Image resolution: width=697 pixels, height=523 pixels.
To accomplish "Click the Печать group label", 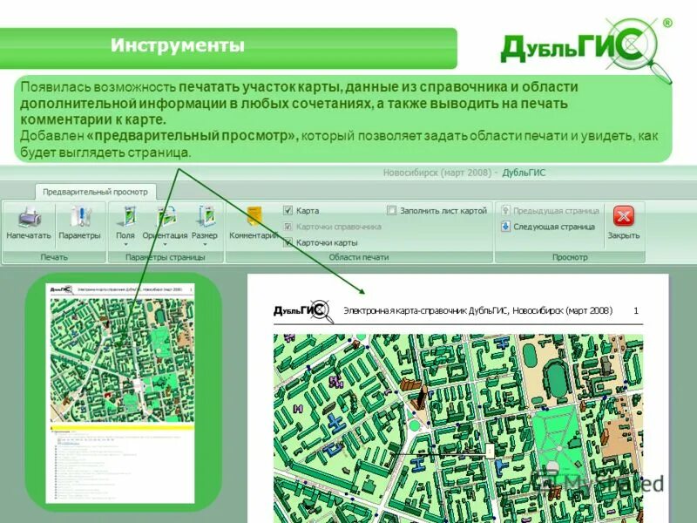I will click(x=54, y=257).
